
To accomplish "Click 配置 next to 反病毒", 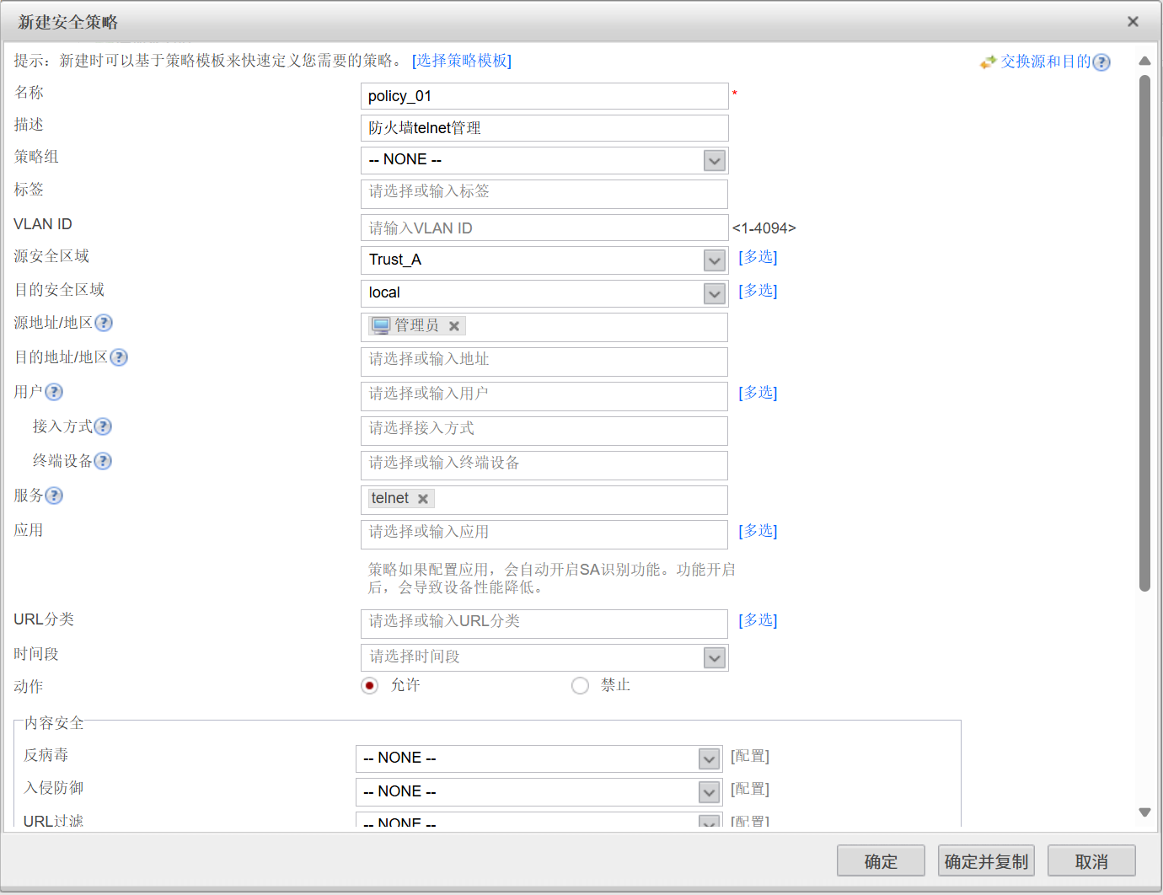I will [x=750, y=756].
